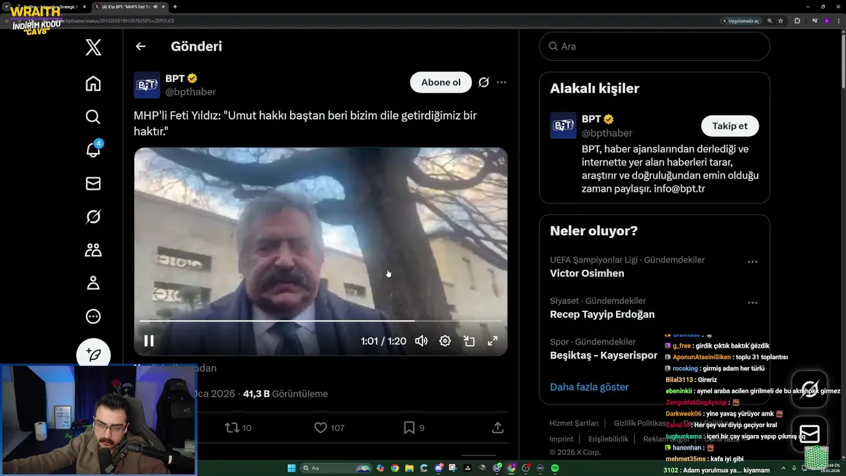Open Victor Osimhen trend
Image resolution: width=846 pixels, height=476 pixels.
(587, 273)
